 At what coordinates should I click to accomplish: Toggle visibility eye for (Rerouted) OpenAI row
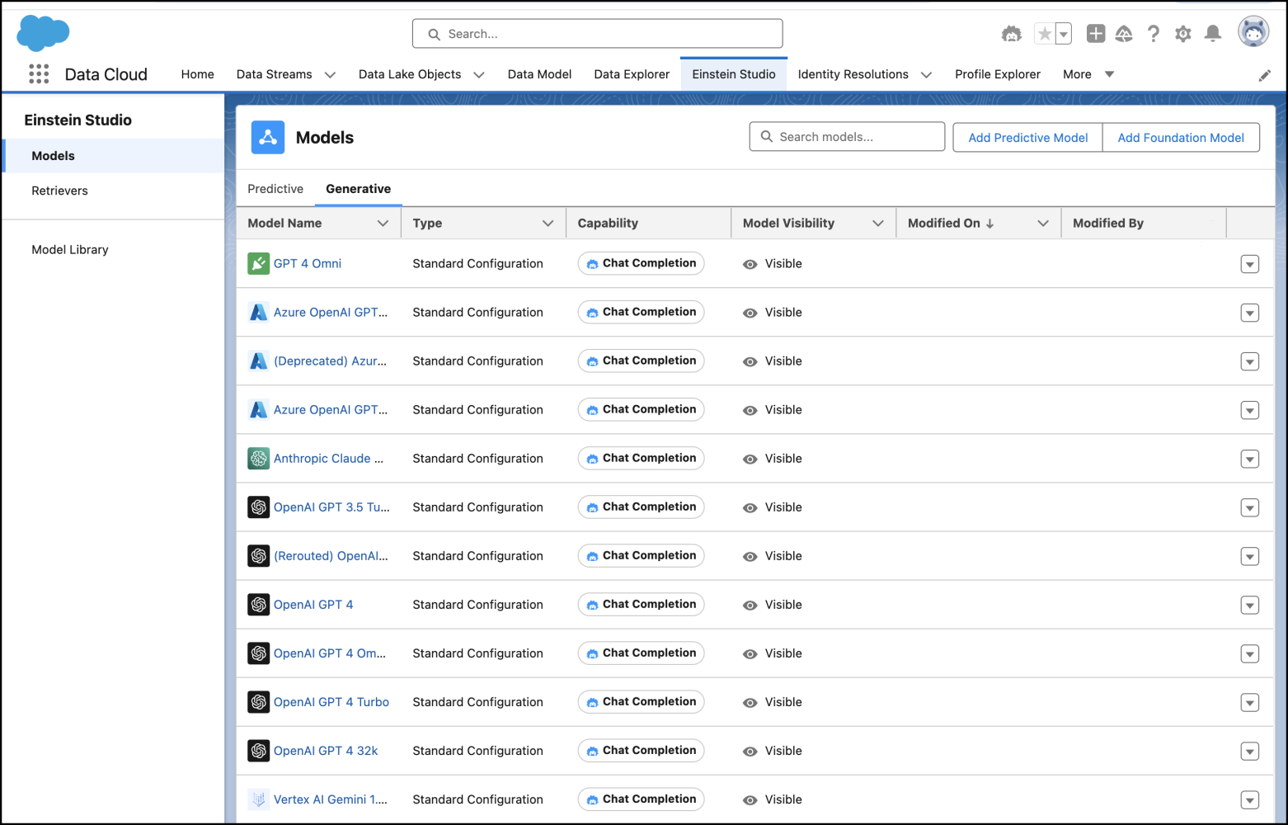click(x=750, y=557)
